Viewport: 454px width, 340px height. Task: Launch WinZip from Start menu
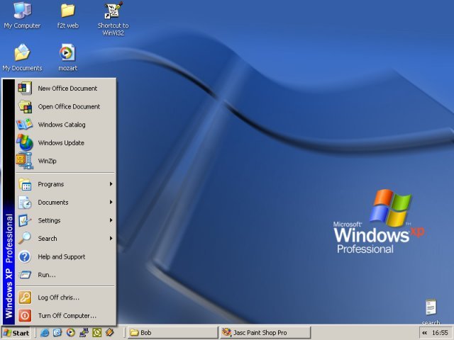point(66,161)
